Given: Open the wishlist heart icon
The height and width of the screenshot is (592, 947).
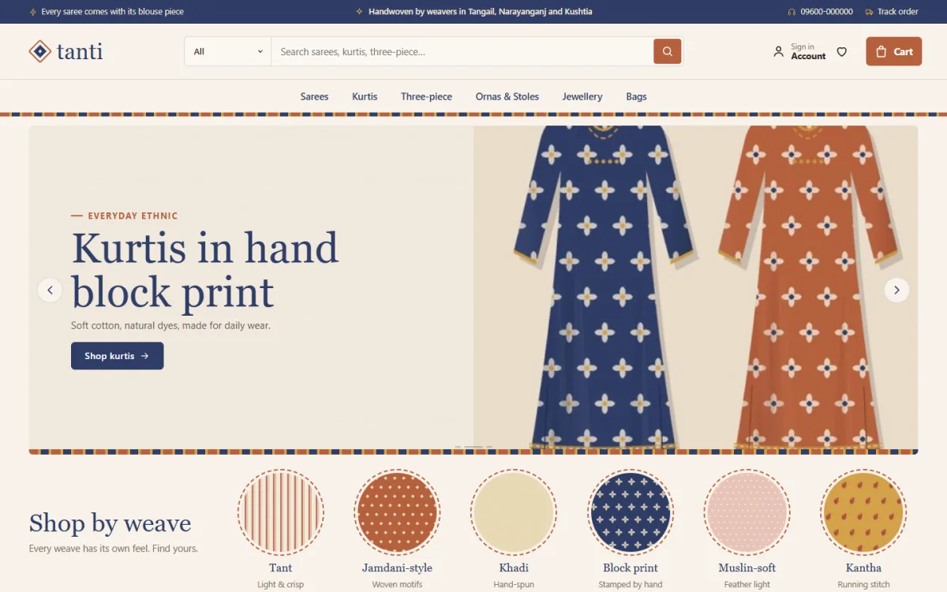Looking at the screenshot, I should click(x=842, y=51).
